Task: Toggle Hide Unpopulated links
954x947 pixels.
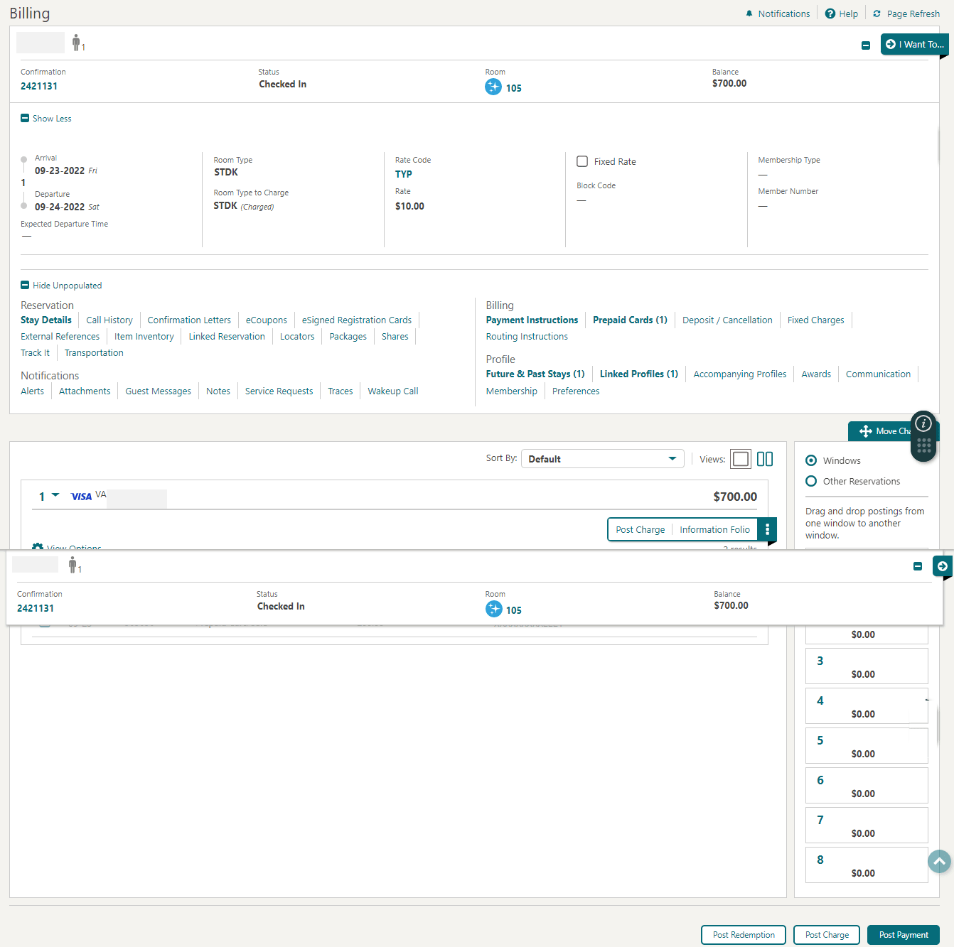Action: coord(61,286)
